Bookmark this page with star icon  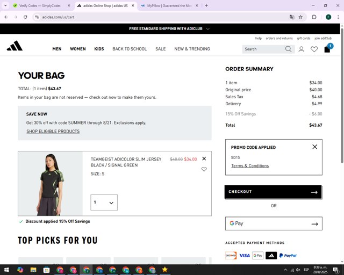[300, 17]
